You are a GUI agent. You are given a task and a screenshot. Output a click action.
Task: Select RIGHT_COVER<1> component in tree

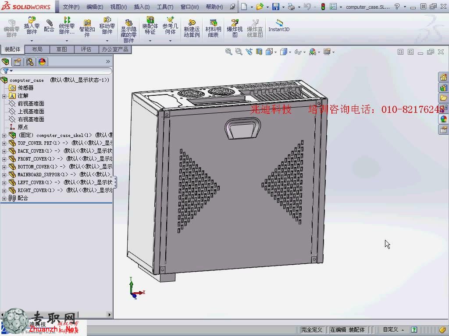61,190
